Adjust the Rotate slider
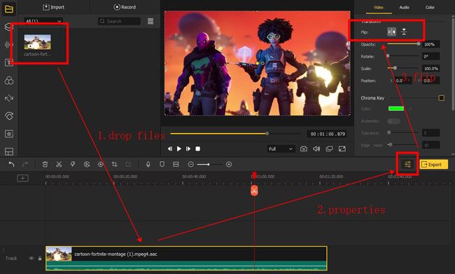 coord(403,56)
